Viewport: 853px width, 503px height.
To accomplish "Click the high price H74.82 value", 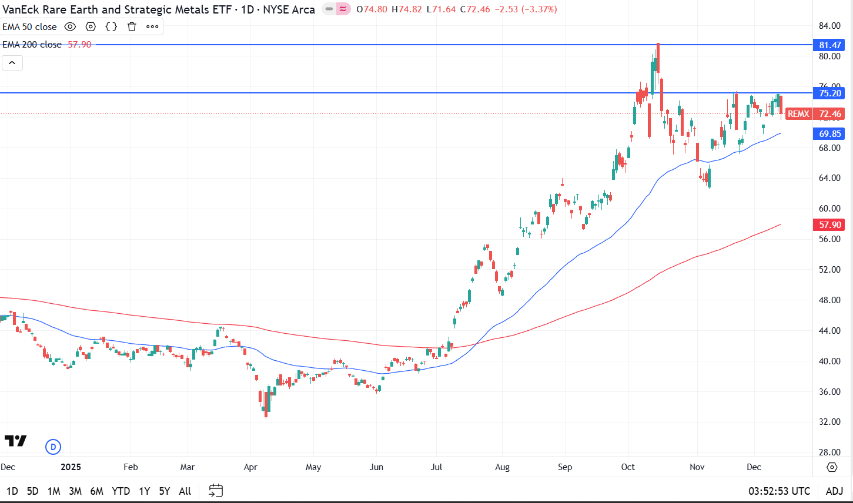I will [x=406, y=9].
